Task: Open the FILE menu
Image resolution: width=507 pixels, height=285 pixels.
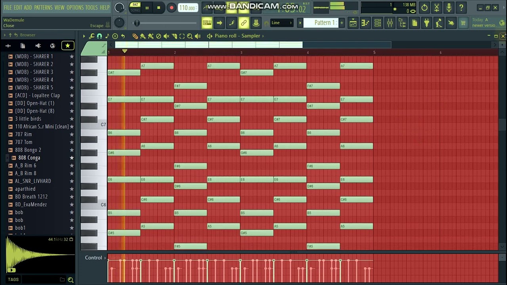Action: tap(8, 8)
